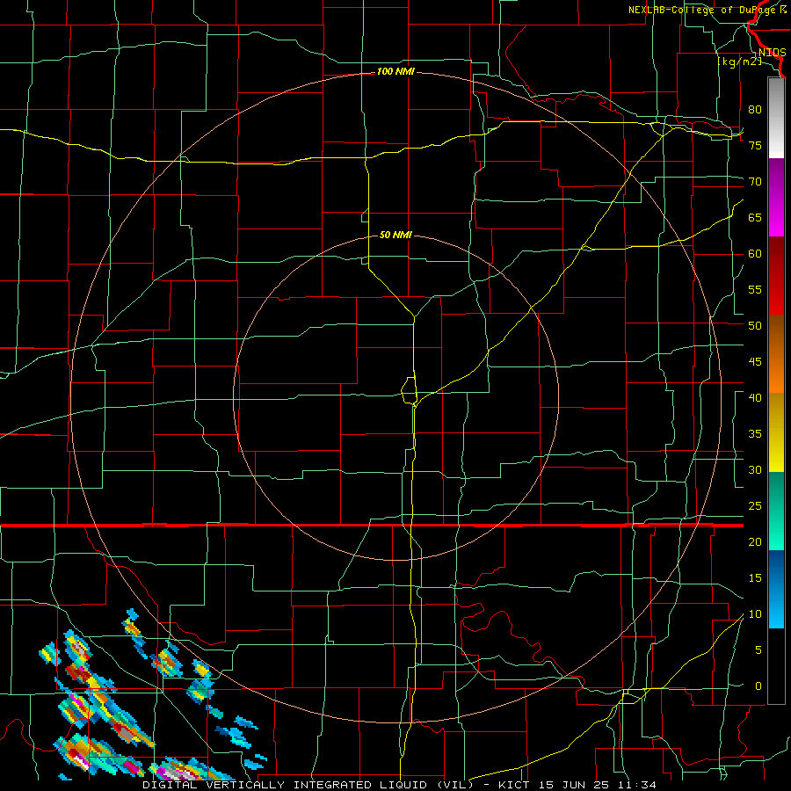Click the 20 value on the scale

click(x=755, y=541)
